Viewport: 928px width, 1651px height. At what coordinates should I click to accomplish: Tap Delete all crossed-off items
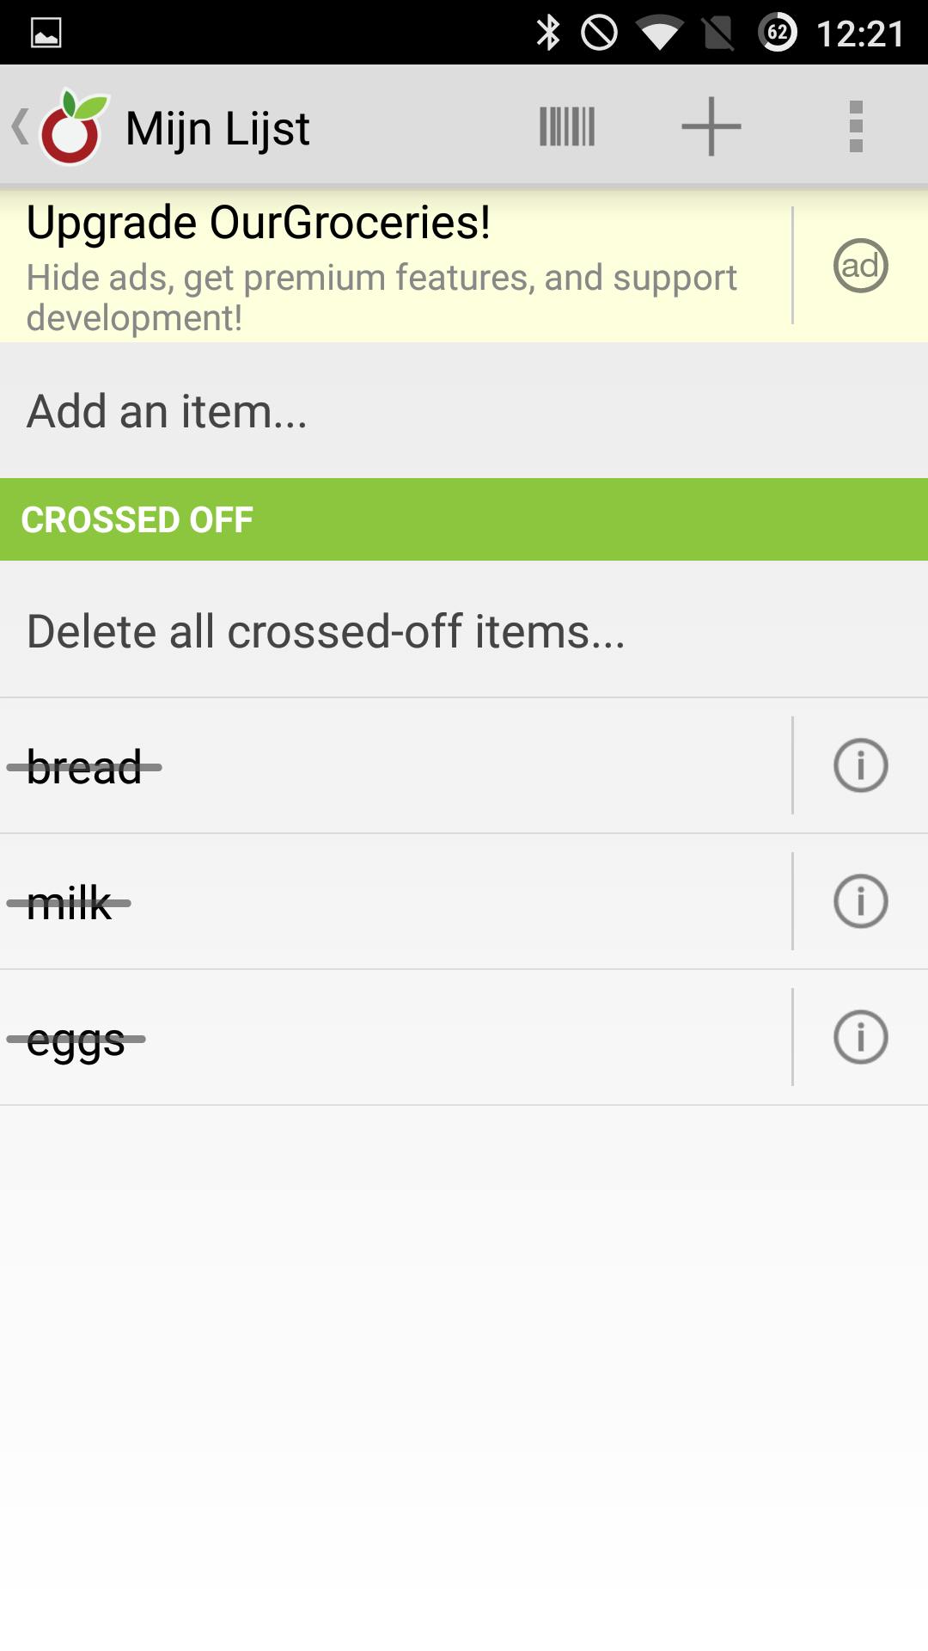326,631
